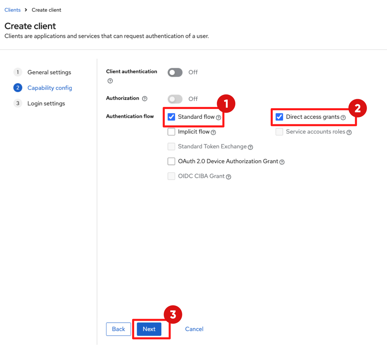Screen dimensions: 387x345
Task: Open Direct access grants help icon
Action: (343, 117)
